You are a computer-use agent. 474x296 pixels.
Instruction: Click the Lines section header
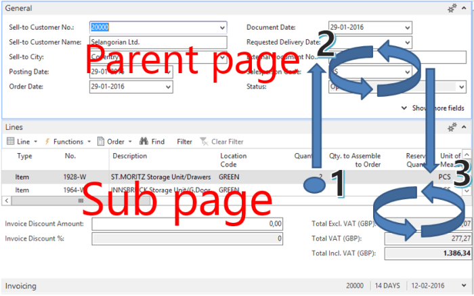pos(14,127)
